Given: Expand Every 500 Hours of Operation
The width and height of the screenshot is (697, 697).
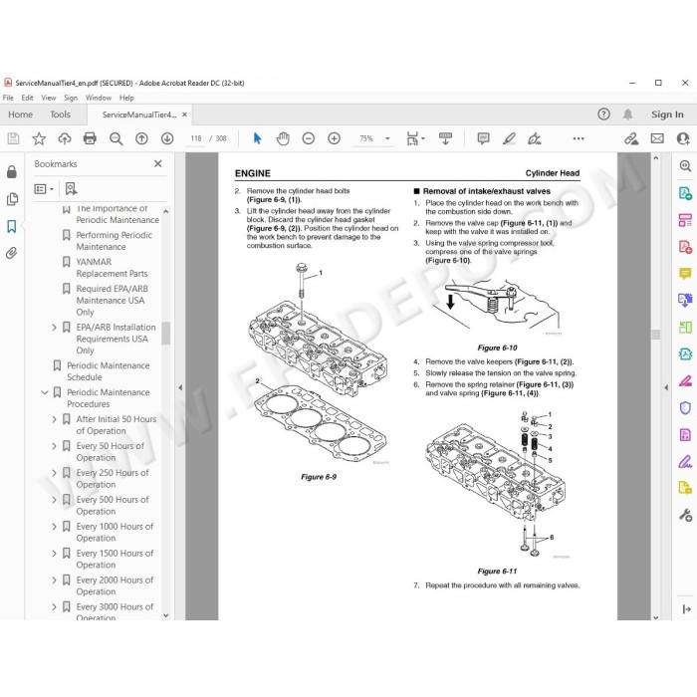Looking at the screenshot, I should click(x=54, y=500).
